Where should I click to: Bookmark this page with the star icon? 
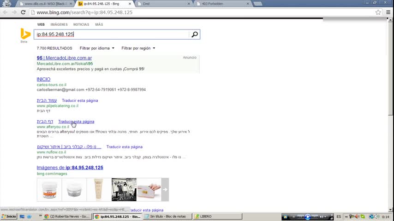(378, 12)
